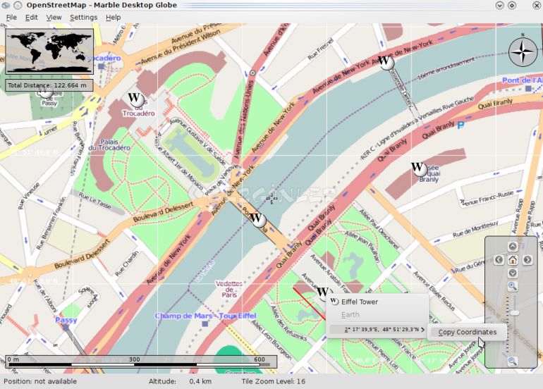Open Wikipedia marker at Eiffel Tower
The image size is (543, 389).
[323, 292]
